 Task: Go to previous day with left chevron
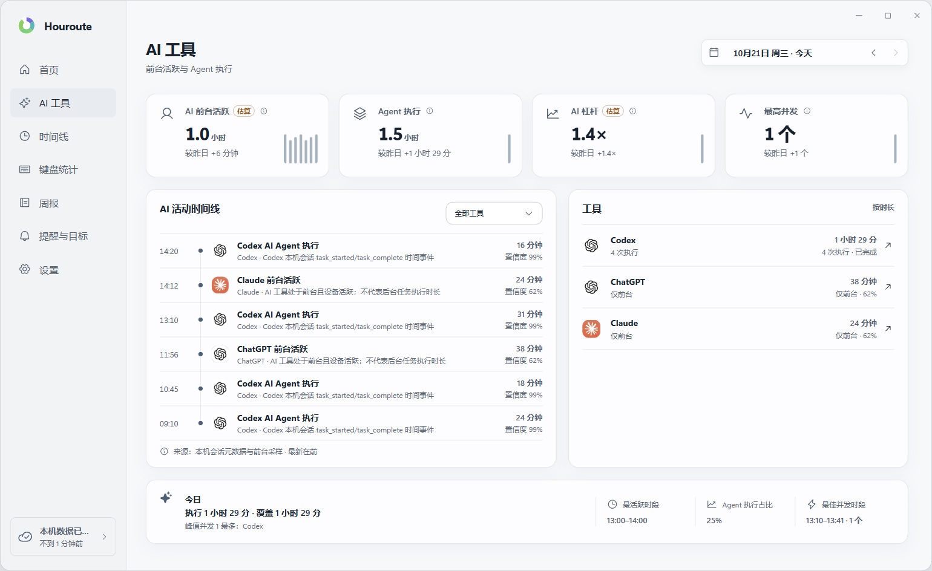873,53
